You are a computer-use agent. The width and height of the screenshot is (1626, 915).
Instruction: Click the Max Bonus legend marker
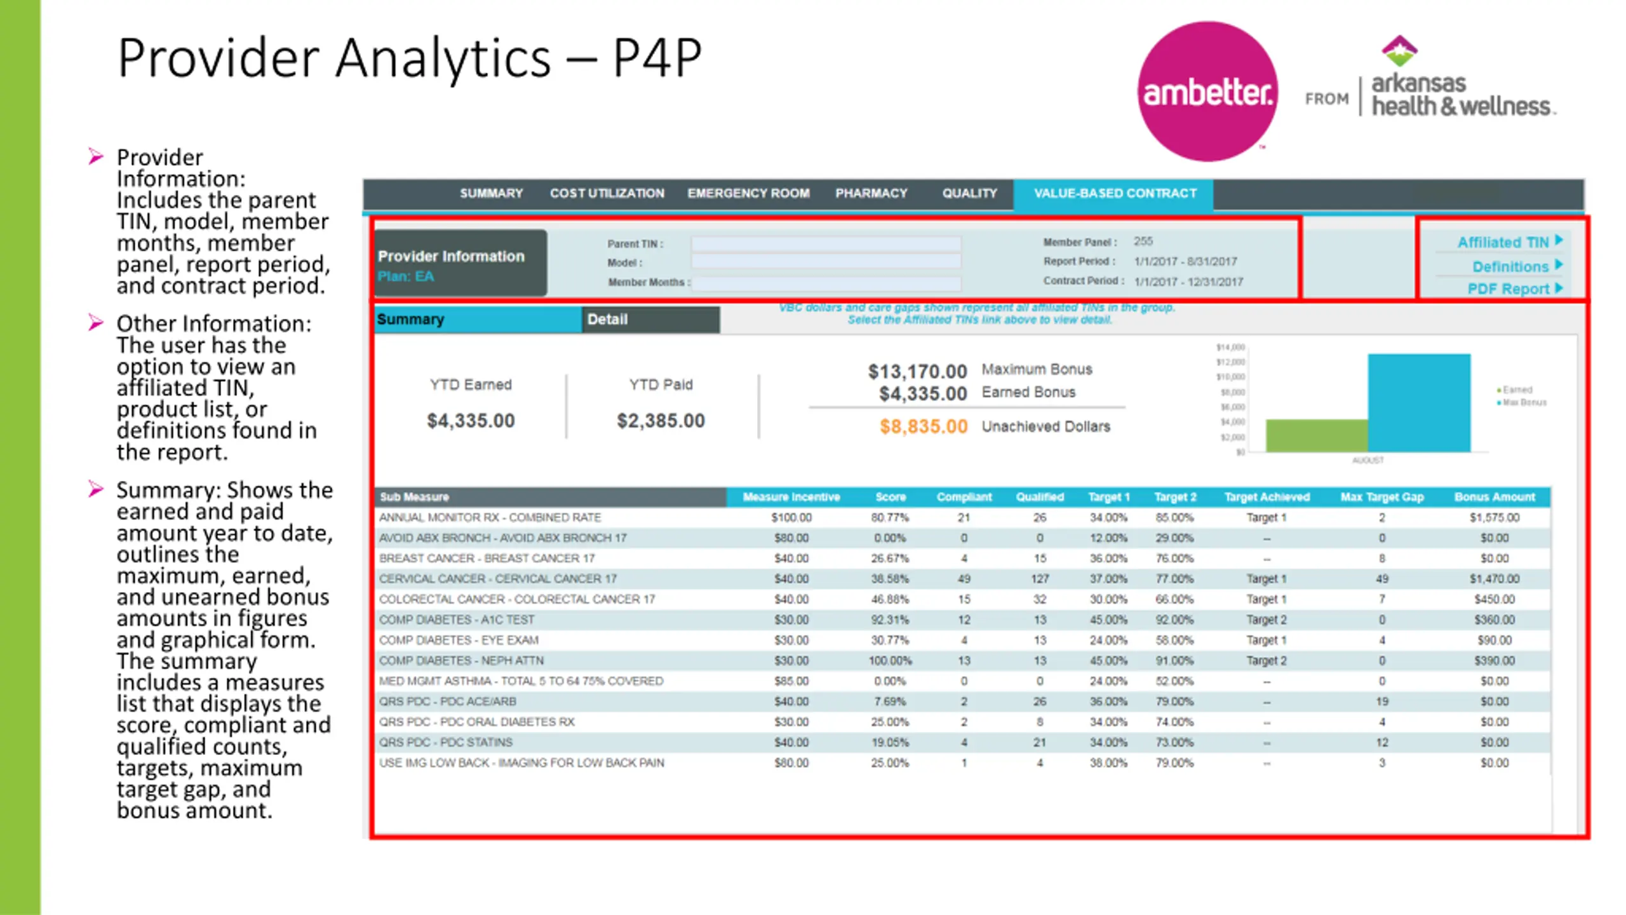coord(1499,403)
